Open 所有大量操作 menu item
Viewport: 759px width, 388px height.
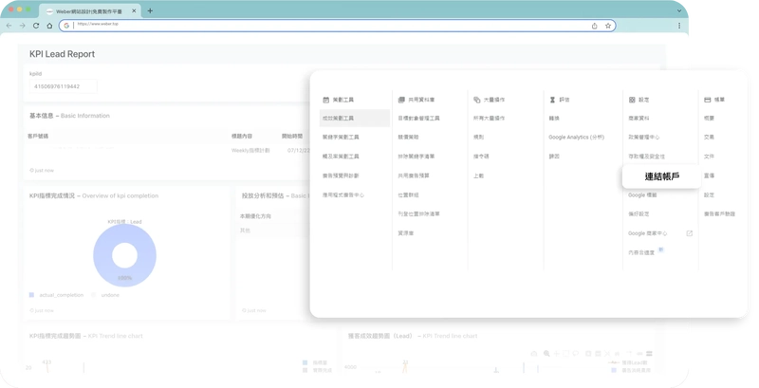[489, 118]
